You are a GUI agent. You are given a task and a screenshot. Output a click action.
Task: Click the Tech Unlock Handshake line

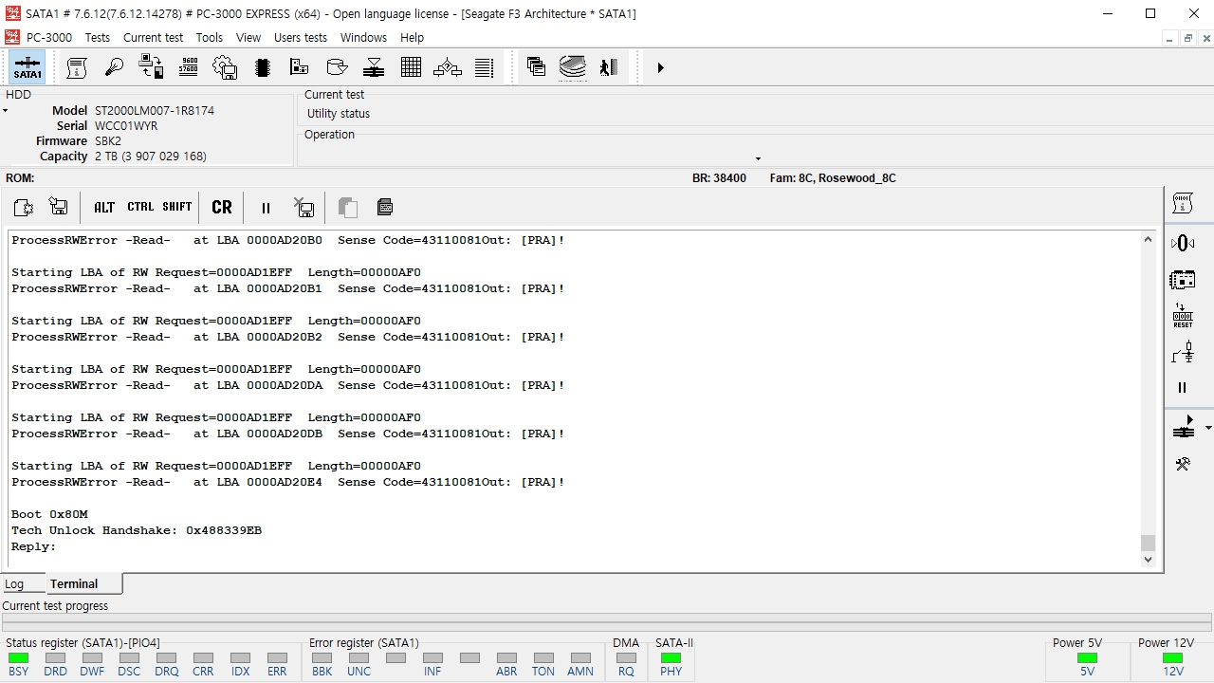point(137,530)
